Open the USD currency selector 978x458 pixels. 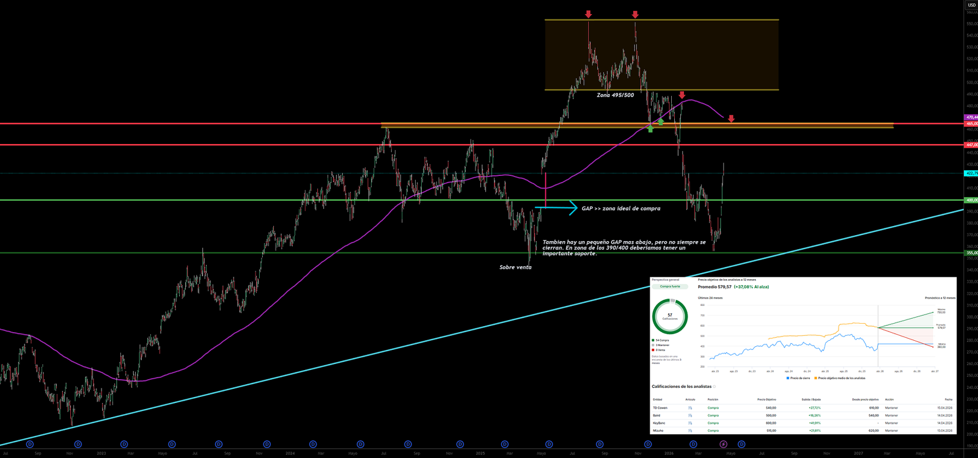971,5
